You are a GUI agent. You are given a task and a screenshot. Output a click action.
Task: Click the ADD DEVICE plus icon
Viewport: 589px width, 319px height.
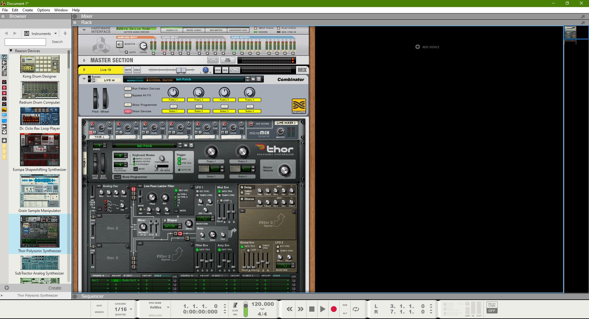pos(418,47)
